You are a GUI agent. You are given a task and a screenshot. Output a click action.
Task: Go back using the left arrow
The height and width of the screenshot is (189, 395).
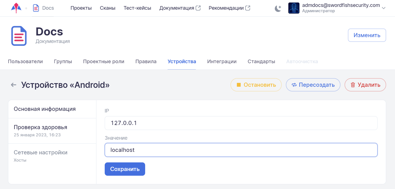click(13, 85)
